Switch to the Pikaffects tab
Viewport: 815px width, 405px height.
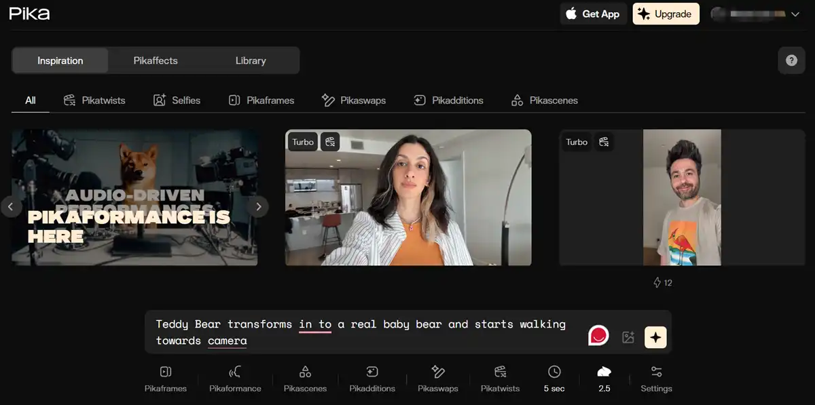[x=156, y=60]
